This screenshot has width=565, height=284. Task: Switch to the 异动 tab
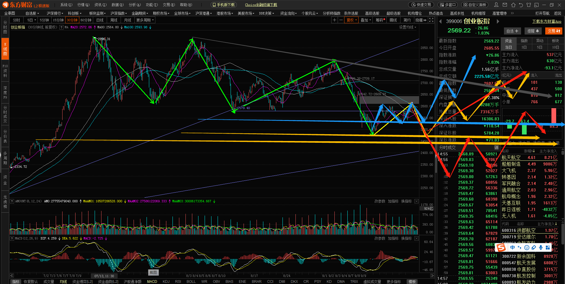point(540,41)
